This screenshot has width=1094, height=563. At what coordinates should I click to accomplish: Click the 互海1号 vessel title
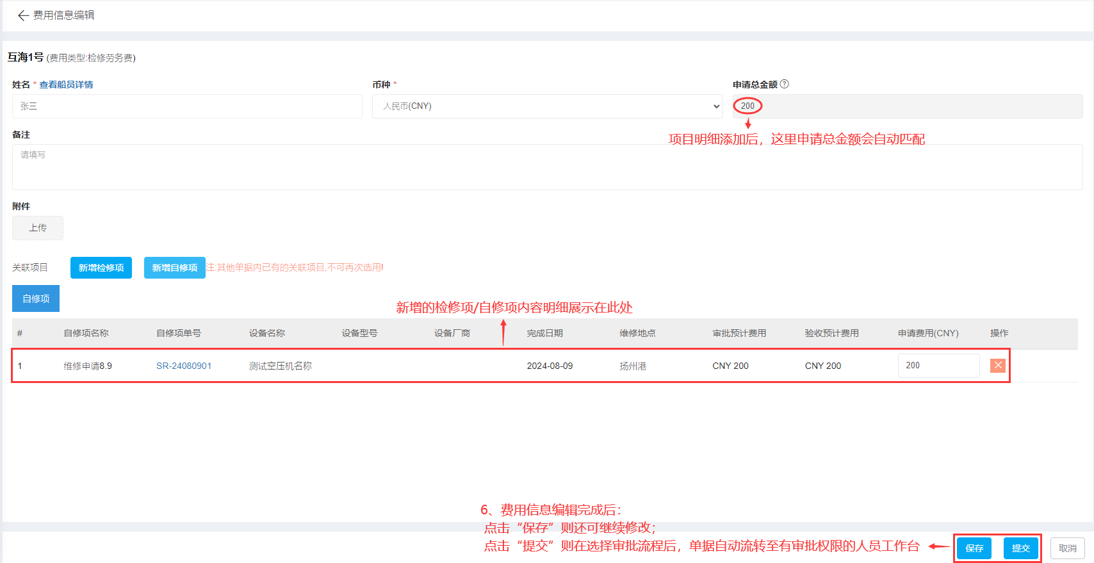point(26,57)
